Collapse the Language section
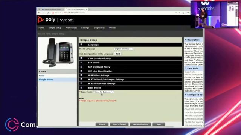This screenshot has height=135, width=241. [81, 45]
